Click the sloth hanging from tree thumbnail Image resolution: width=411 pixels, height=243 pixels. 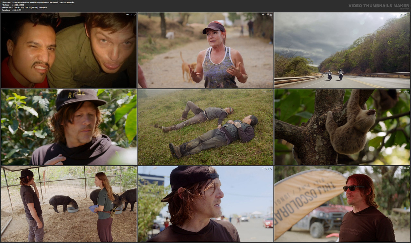342,127
